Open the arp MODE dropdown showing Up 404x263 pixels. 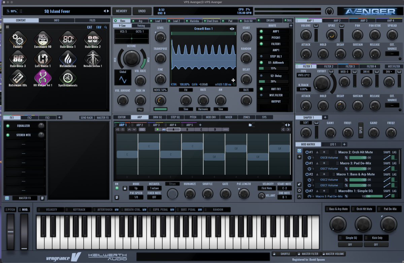point(136,188)
